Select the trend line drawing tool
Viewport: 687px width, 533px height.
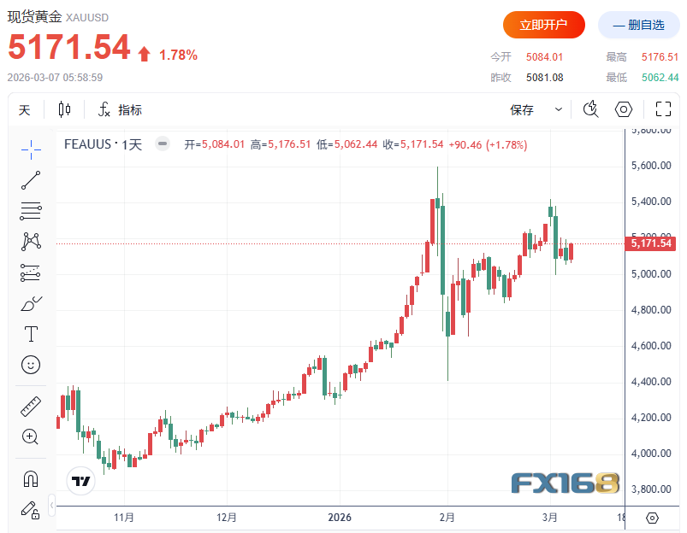[x=31, y=180]
